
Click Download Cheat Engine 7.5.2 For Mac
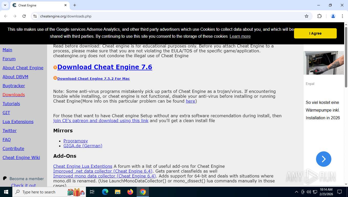tap(93, 78)
